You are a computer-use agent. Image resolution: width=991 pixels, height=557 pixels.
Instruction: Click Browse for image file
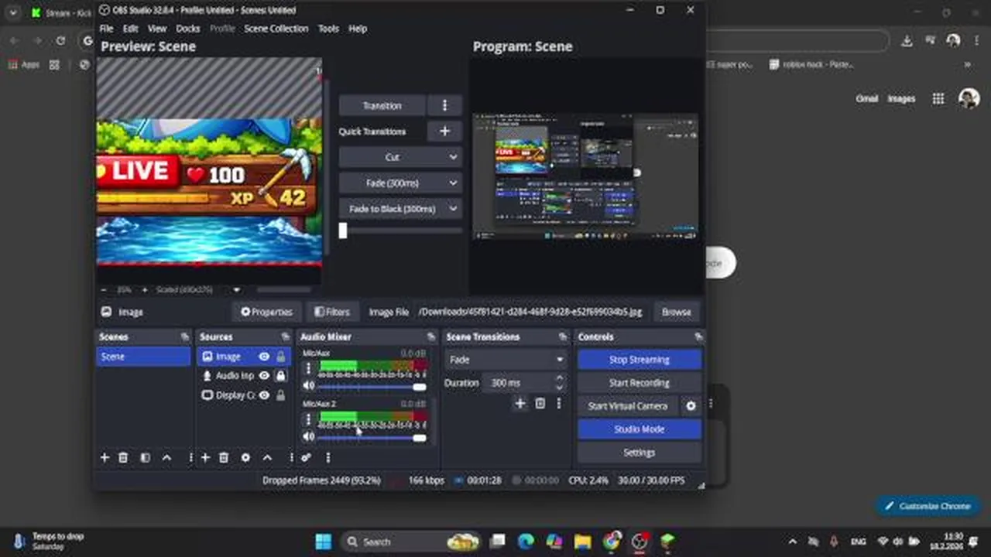[x=676, y=312]
